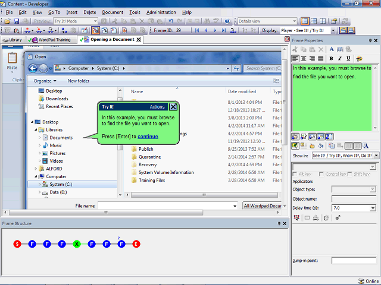Center align the frame text
This screenshot has height=285, width=381.
(x=304, y=58)
